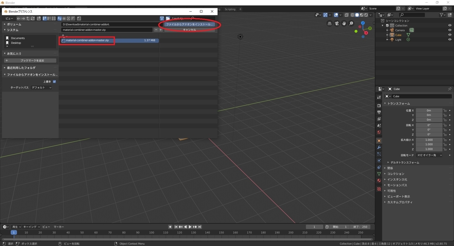Image resolution: width=454 pixels, height=246 pixels.
Task: Open the Texture checkerboard tab
Action: click(x=379, y=188)
